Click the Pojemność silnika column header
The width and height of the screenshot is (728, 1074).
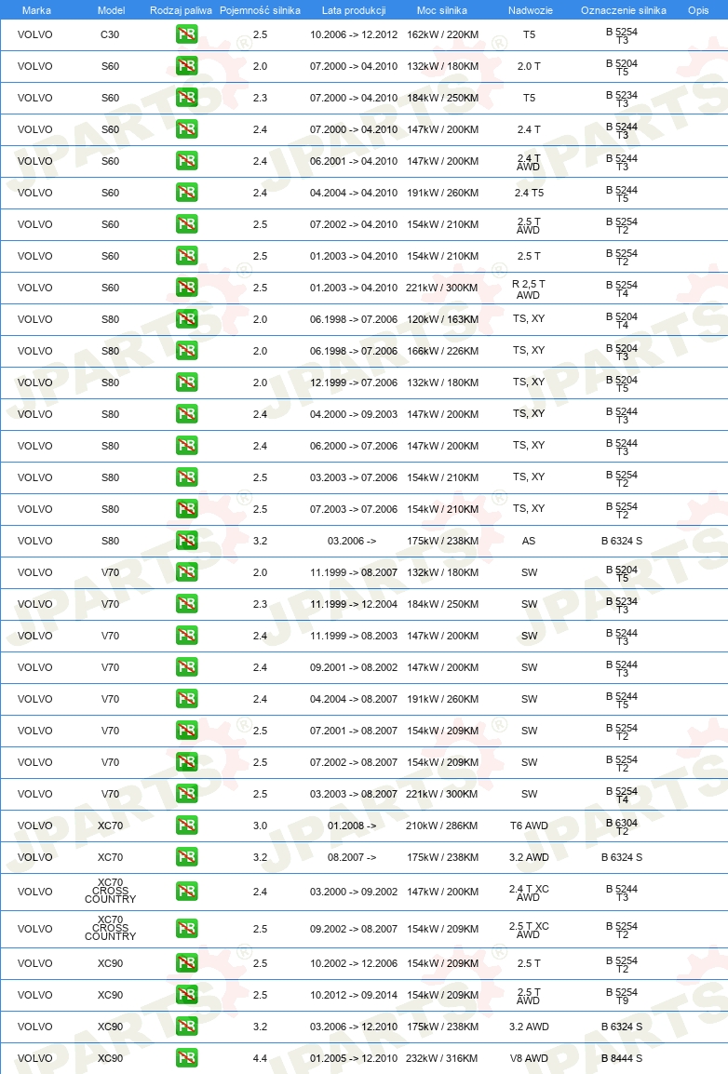click(261, 10)
